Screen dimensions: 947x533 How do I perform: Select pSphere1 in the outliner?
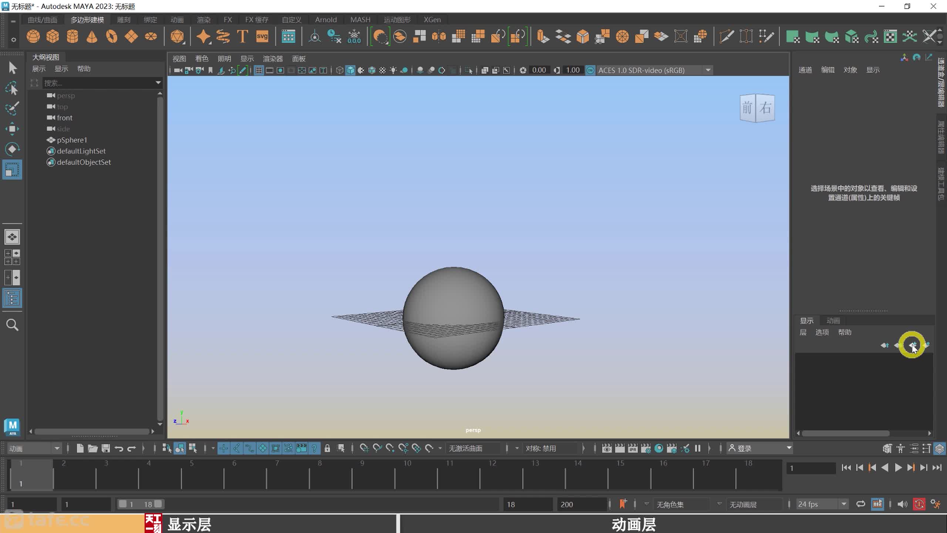(72, 140)
